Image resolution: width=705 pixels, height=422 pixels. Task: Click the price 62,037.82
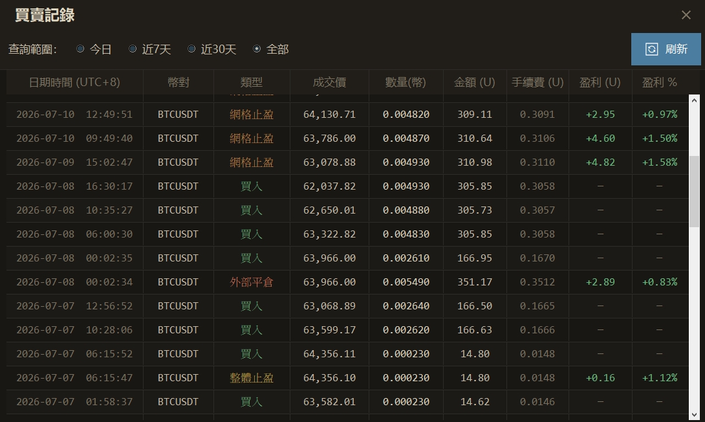point(330,186)
